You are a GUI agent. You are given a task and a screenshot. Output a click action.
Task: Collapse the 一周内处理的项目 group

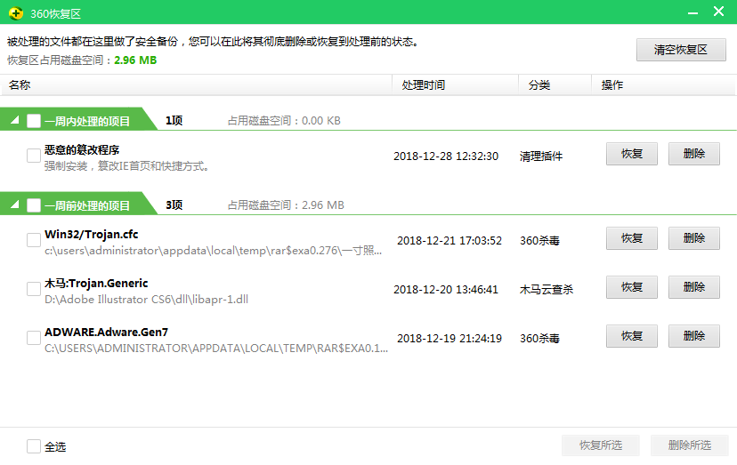(x=14, y=120)
